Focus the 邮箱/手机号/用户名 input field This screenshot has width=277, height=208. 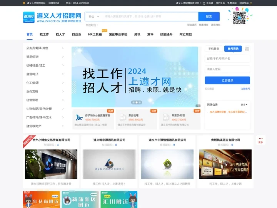pos(227,59)
